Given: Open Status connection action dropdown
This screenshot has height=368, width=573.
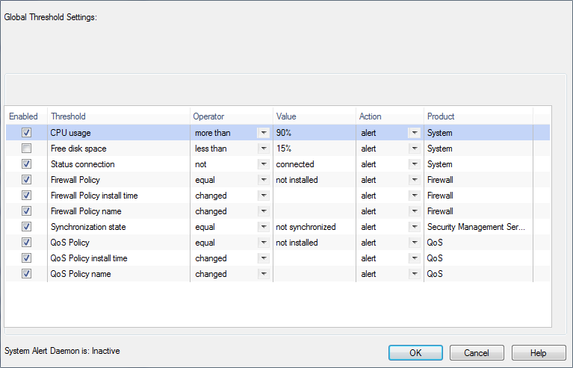Looking at the screenshot, I should (x=414, y=164).
